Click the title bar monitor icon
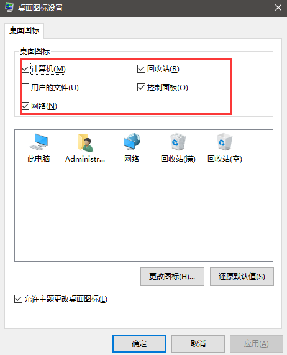The width and height of the screenshot is (287, 355). point(9,7)
